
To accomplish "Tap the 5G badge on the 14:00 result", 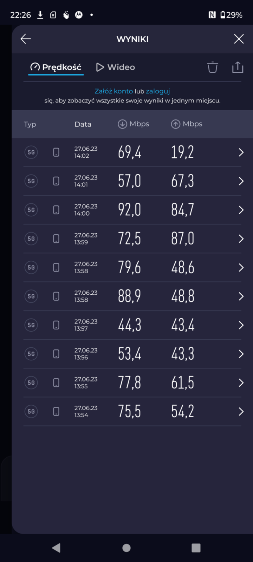I will [x=31, y=210].
